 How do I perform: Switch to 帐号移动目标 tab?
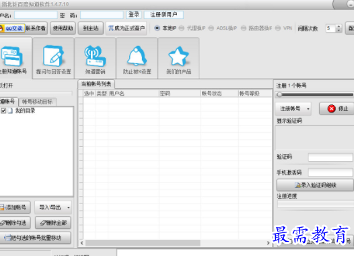[37, 102]
